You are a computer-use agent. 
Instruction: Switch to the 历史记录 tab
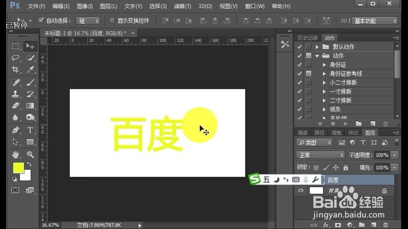tap(308, 38)
